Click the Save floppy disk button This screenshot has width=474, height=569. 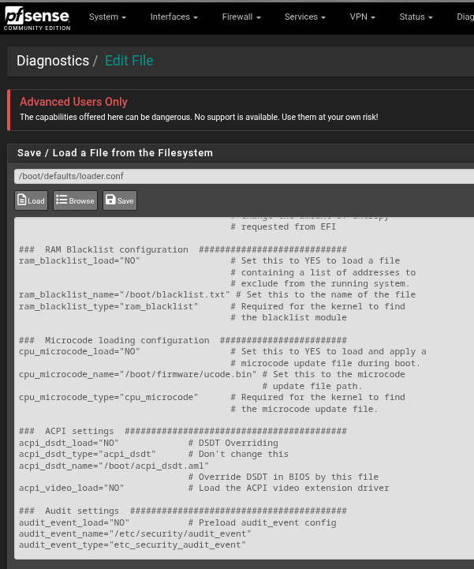(x=120, y=200)
